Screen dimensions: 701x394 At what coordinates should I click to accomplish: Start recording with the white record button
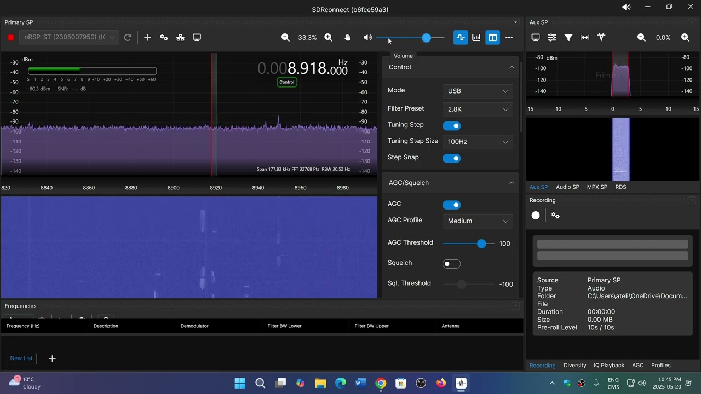536,216
